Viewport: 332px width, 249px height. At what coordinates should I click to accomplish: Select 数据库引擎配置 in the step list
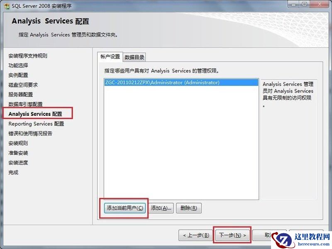(25, 104)
